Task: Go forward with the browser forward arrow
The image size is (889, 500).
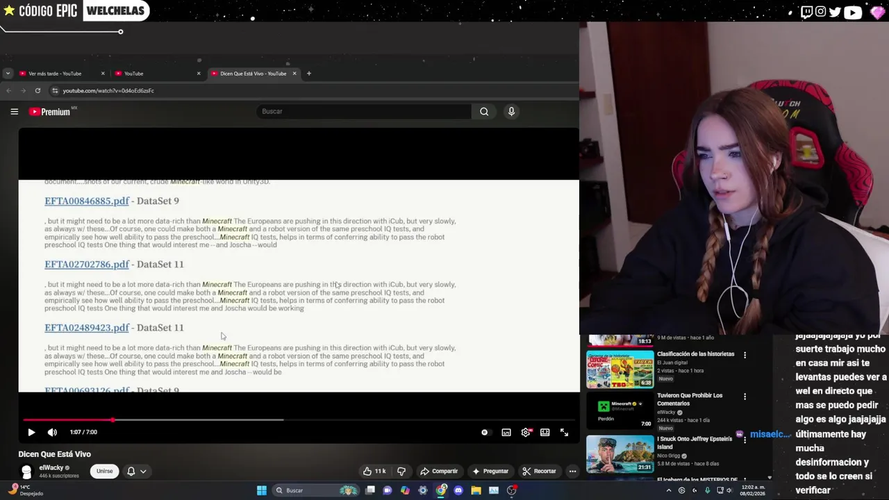Action: [x=23, y=90]
